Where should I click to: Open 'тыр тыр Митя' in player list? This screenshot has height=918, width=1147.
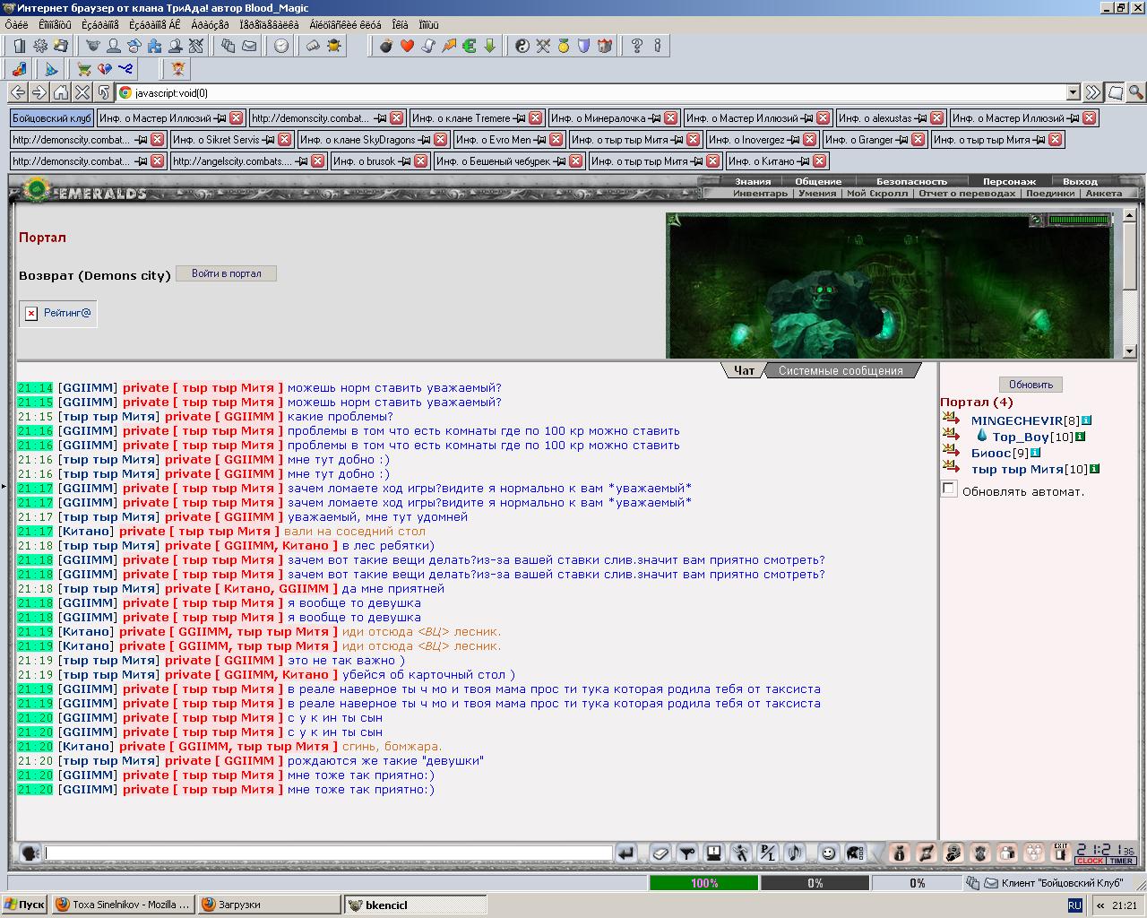1017,469
